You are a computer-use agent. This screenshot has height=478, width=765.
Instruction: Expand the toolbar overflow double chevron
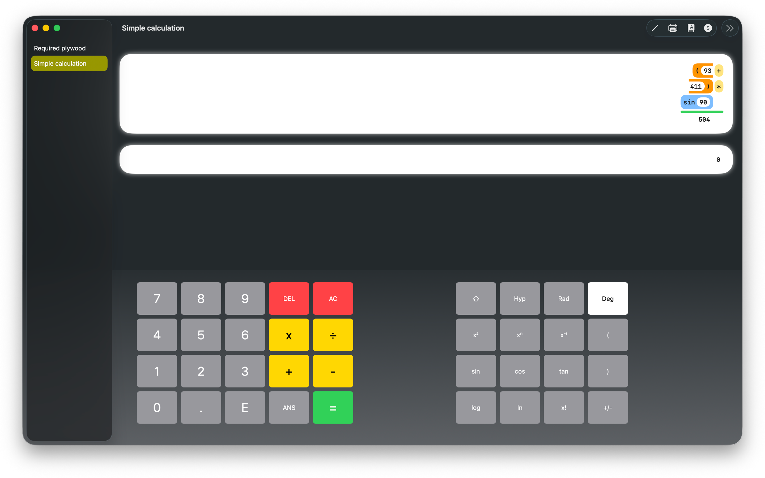tap(730, 28)
